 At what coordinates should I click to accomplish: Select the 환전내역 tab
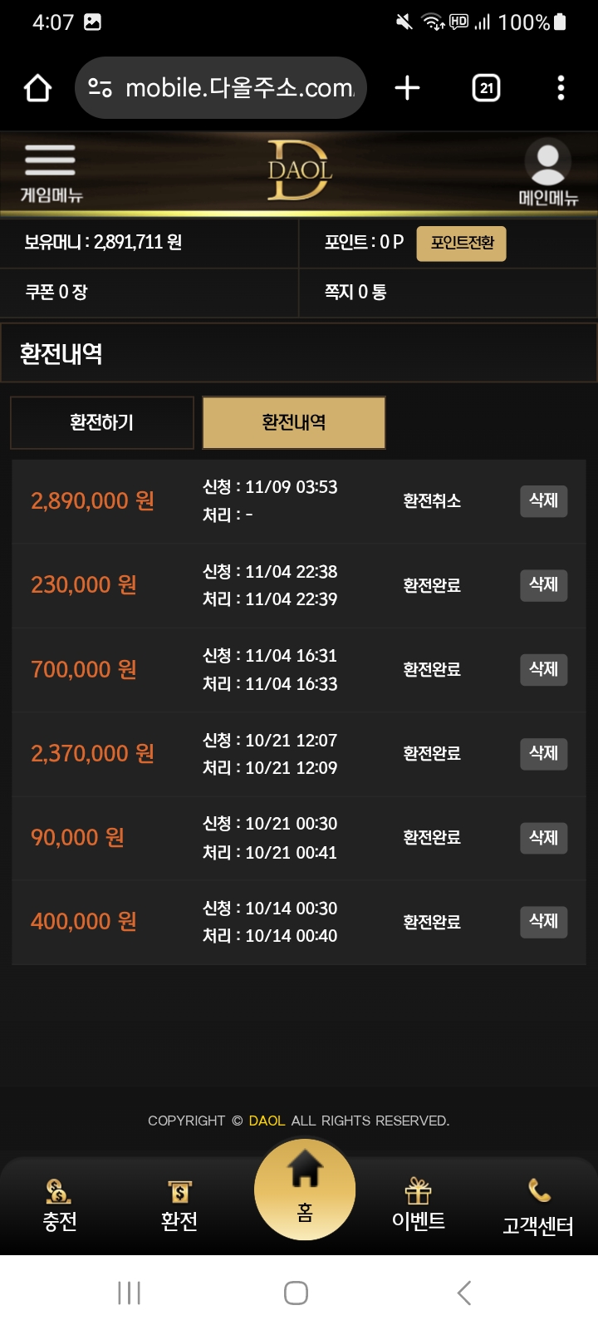click(x=294, y=423)
